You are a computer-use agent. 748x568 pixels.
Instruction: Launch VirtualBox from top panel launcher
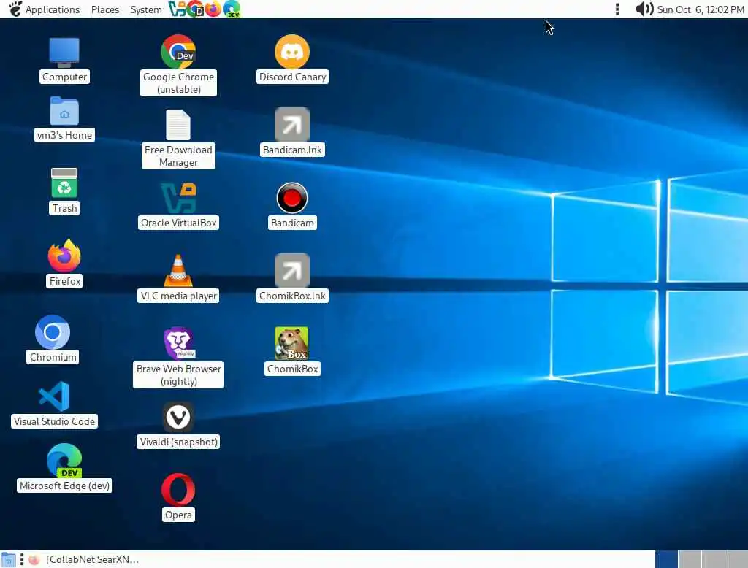click(177, 9)
